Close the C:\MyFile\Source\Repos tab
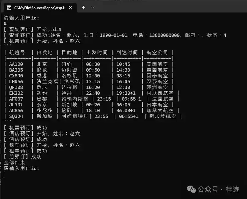 tap(71, 8)
